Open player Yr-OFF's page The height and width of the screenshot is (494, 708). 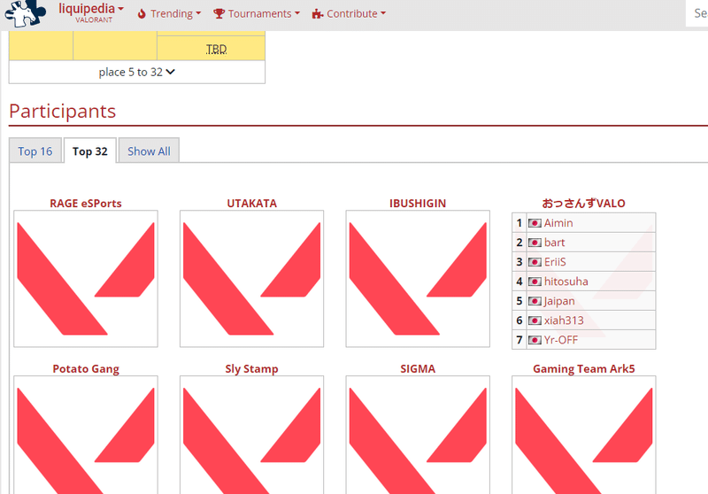(x=561, y=340)
